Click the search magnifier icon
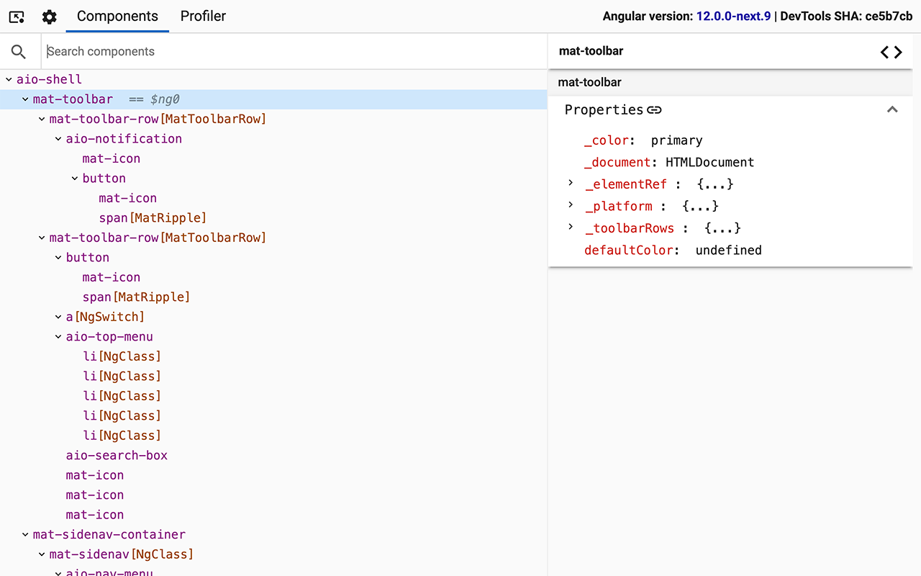Viewport: 921px width, 576px height. (19, 51)
